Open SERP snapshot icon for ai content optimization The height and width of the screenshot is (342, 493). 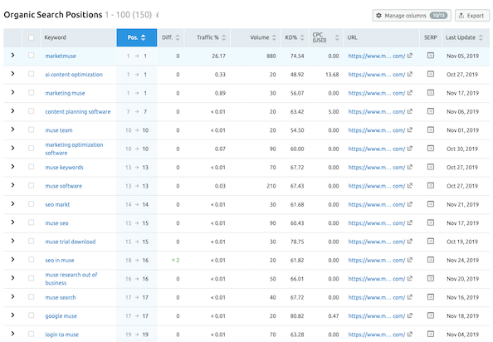[431, 74]
